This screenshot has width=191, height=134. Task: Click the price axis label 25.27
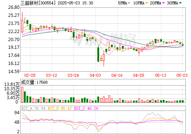(14, 15)
